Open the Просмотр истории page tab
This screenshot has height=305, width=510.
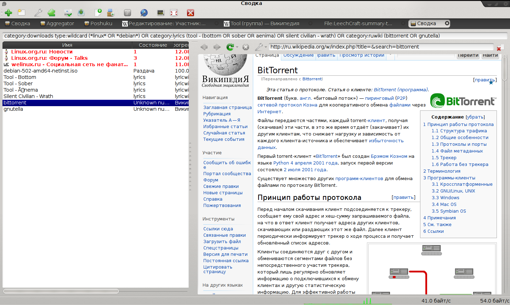(x=362, y=56)
